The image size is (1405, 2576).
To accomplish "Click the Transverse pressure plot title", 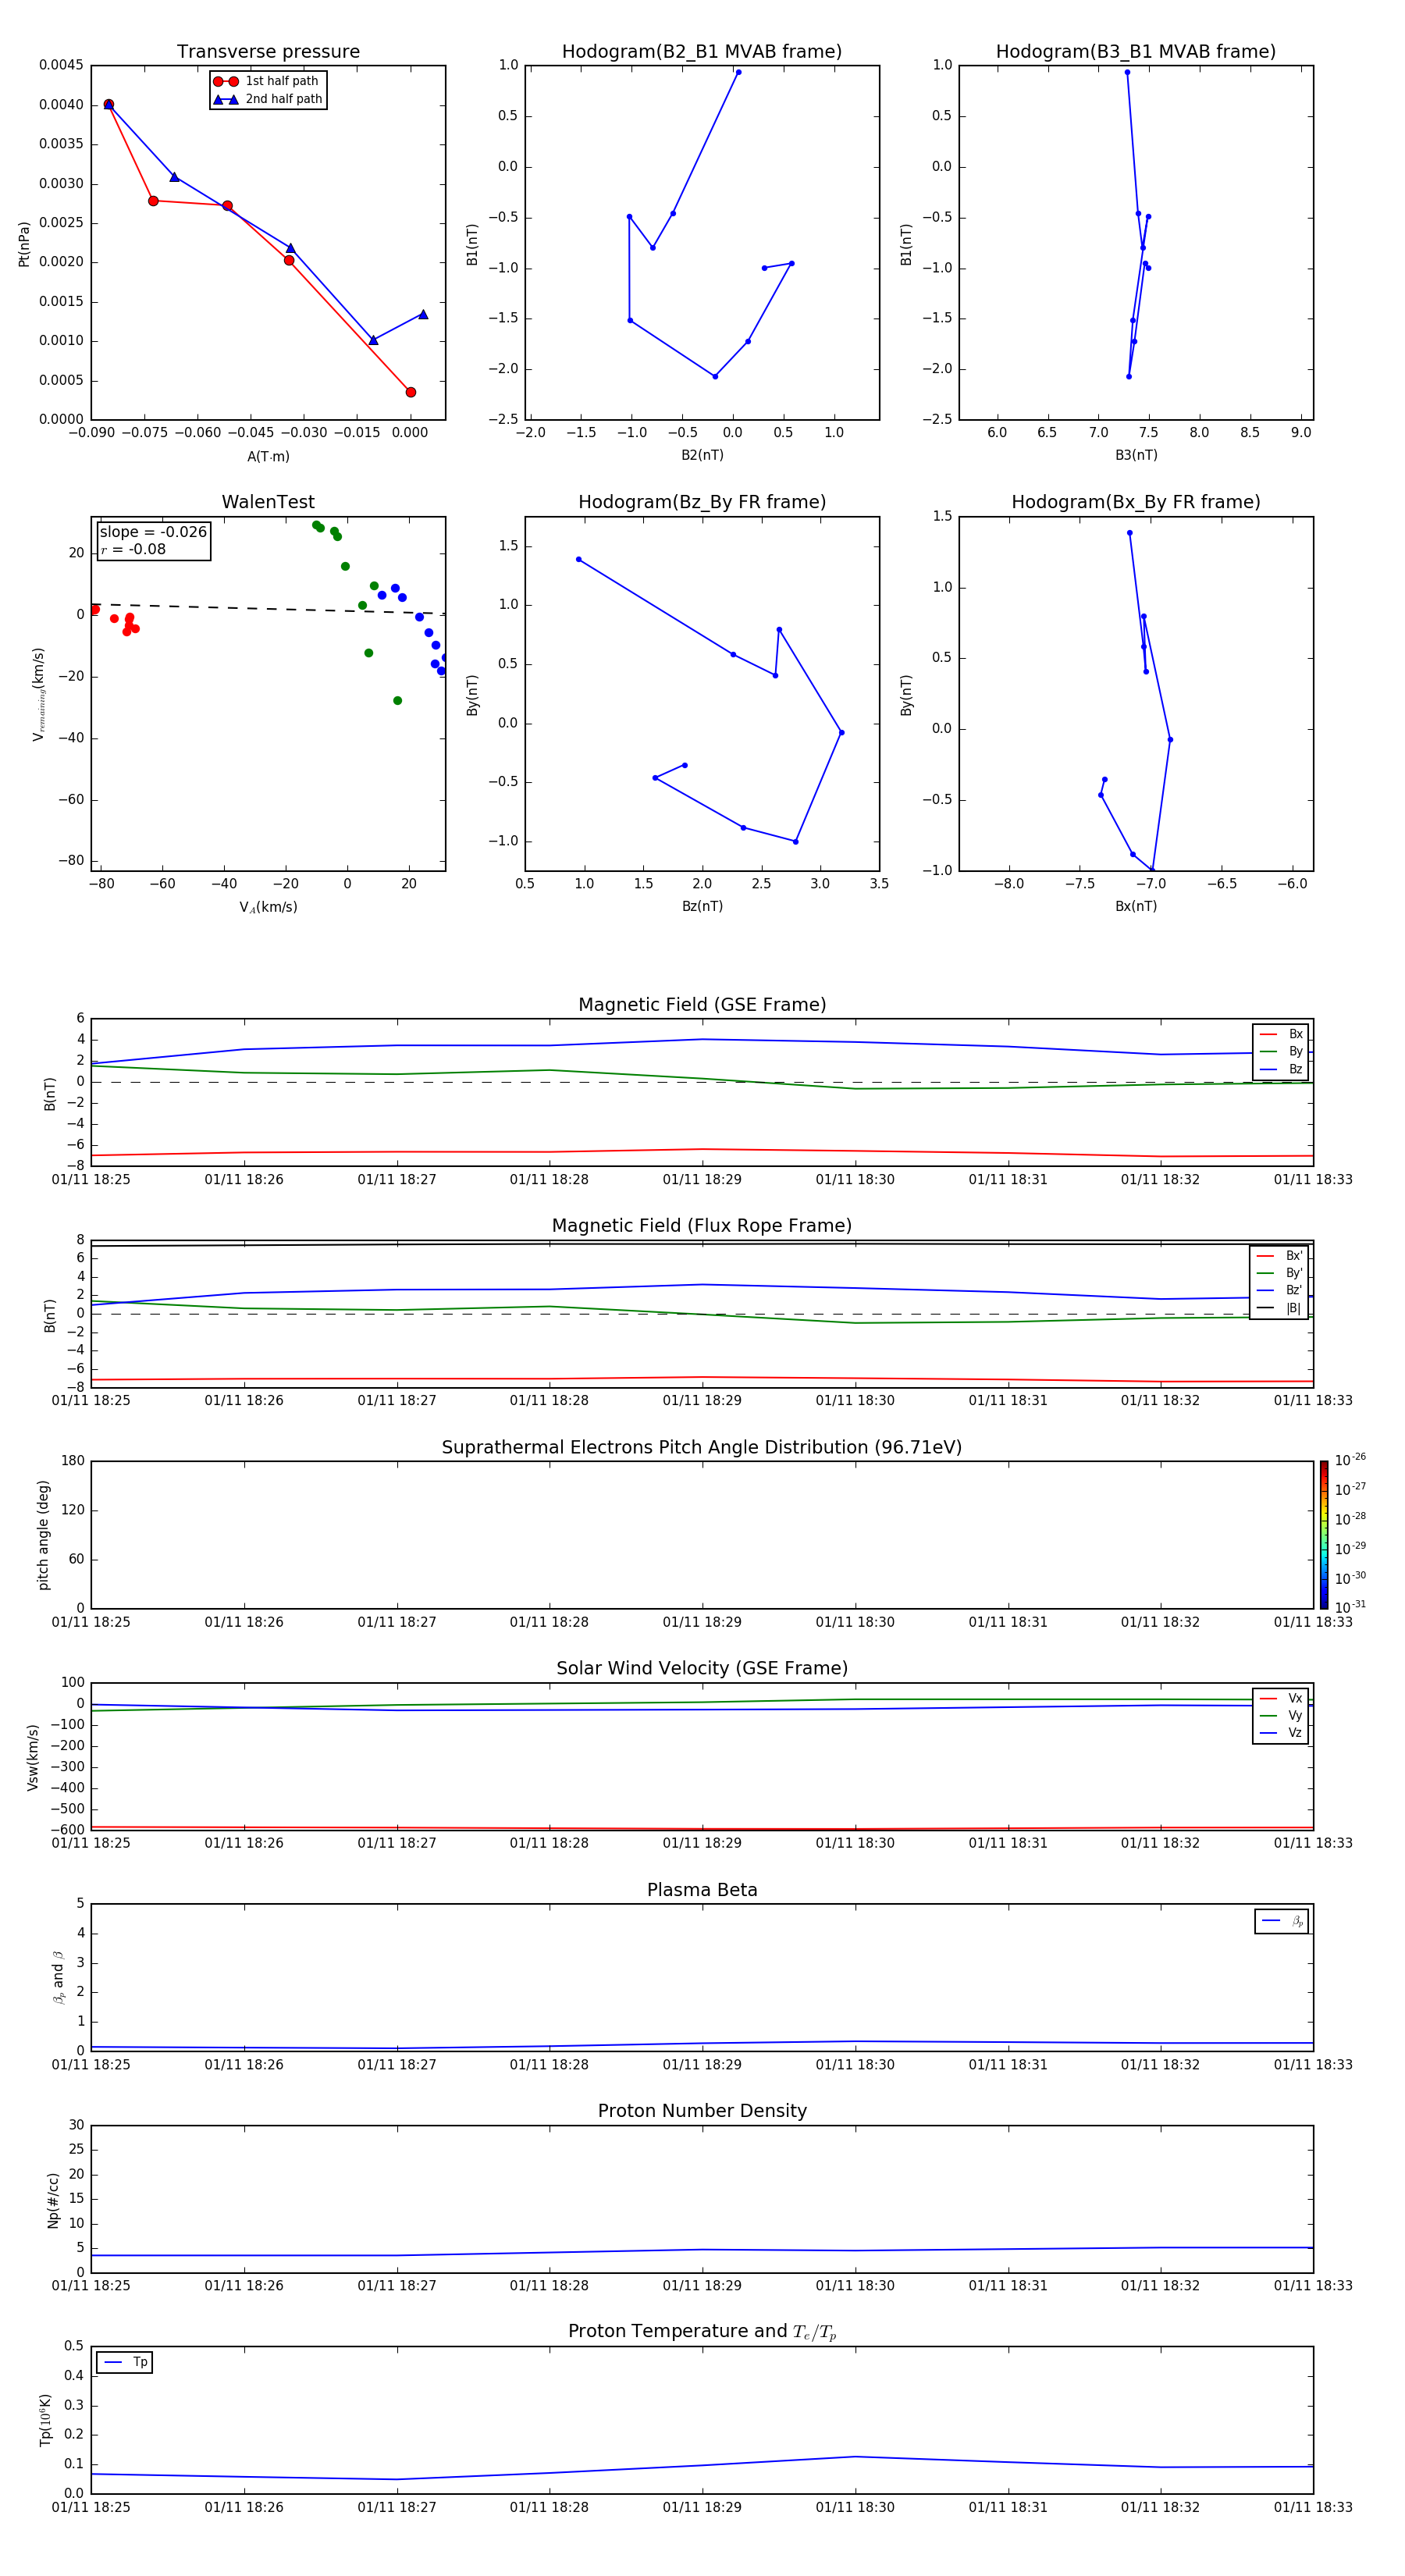I will (268, 52).
